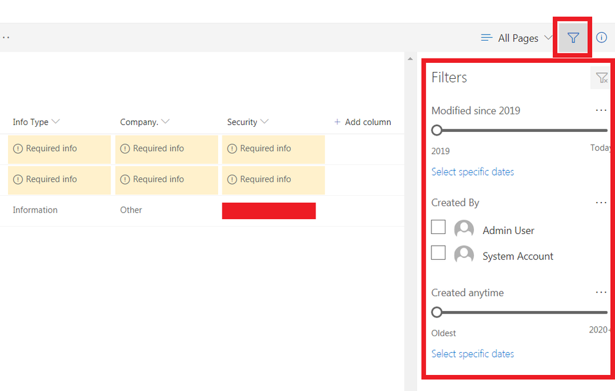Click the info details pane icon
The image size is (615, 391).
click(601, 38)
